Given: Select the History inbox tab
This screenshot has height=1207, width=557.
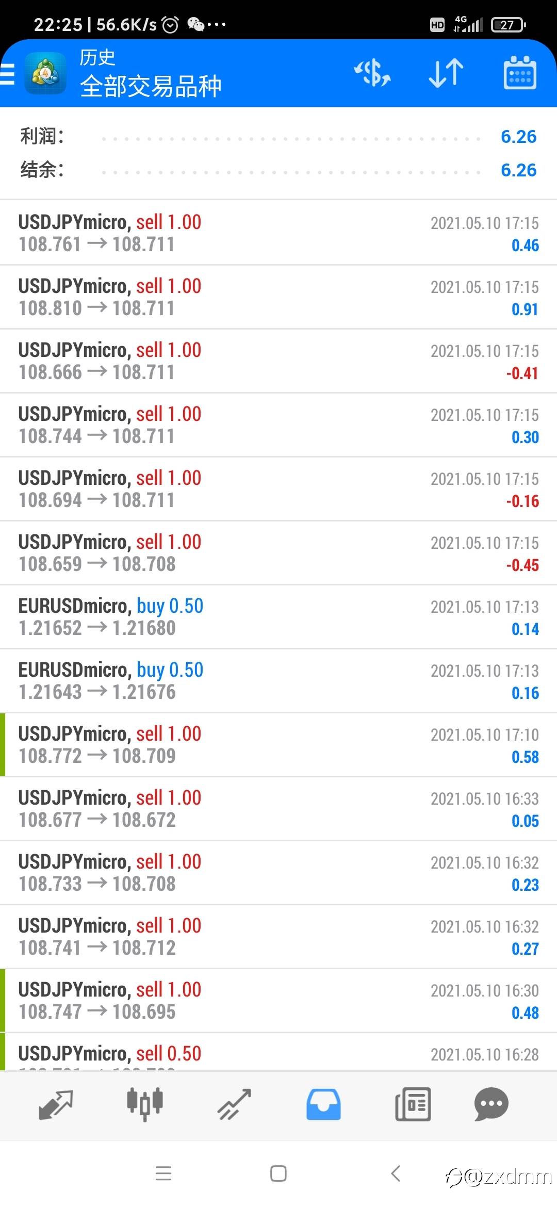Looking at the screenshot, I should [323, 1104].
